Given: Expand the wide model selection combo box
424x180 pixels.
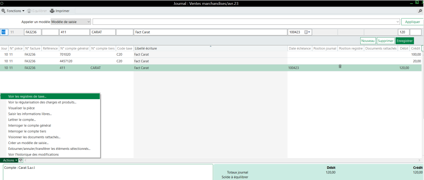Looking at the screenshot, I should [397, 21].
